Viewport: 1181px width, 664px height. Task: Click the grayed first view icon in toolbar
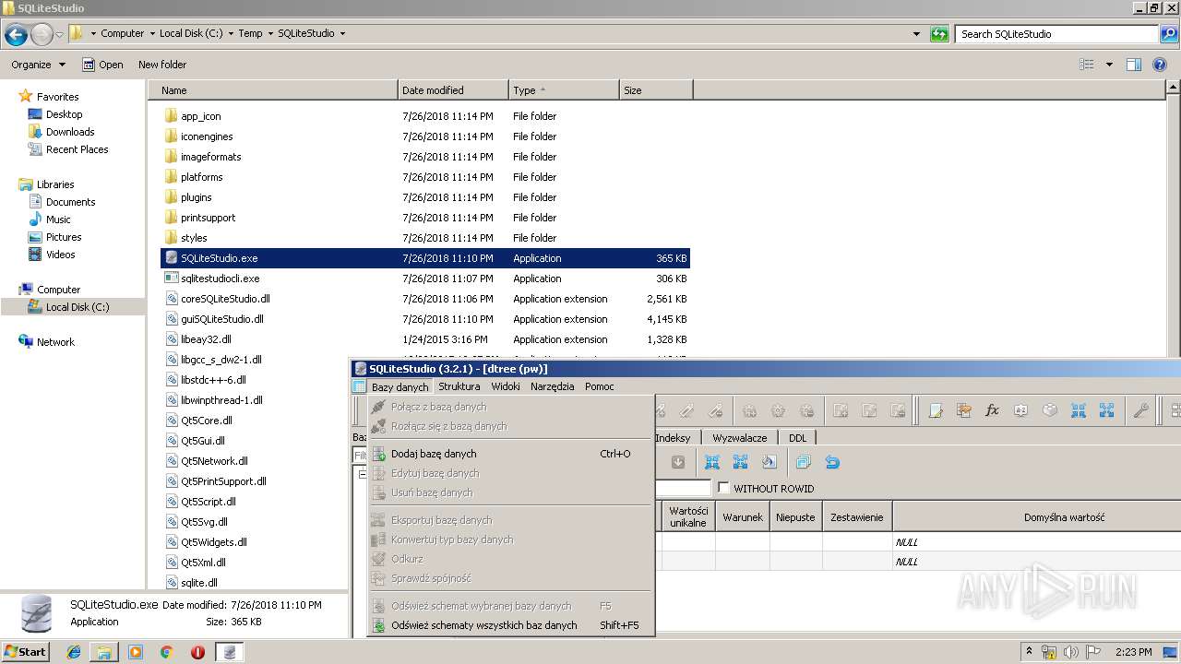(x=841, y=410)
